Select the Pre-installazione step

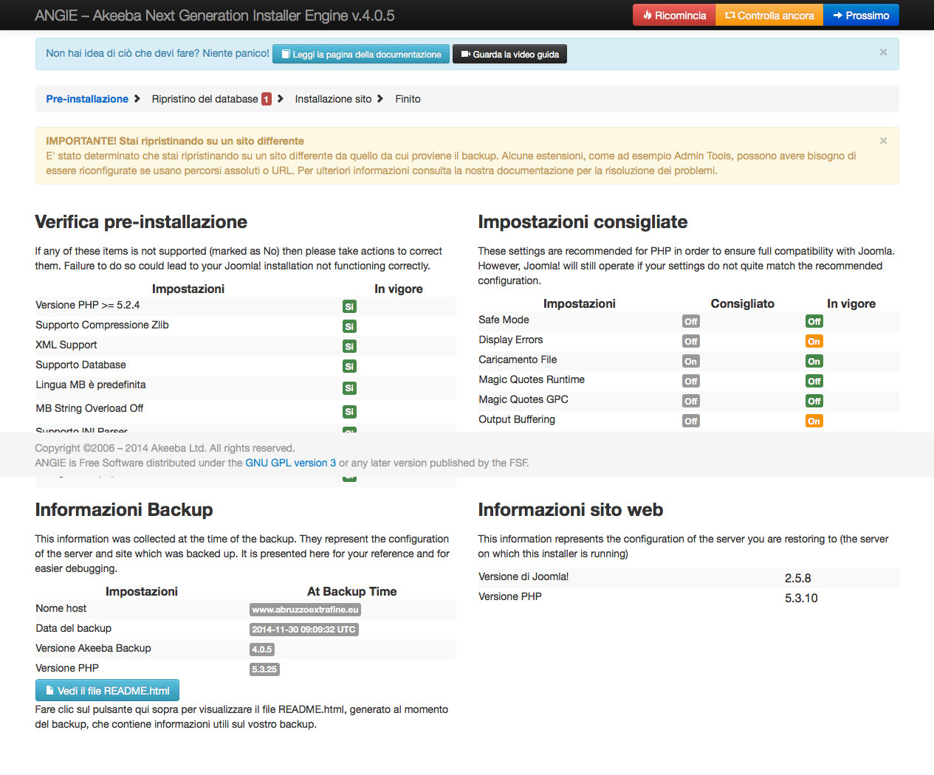click(87, 99)
